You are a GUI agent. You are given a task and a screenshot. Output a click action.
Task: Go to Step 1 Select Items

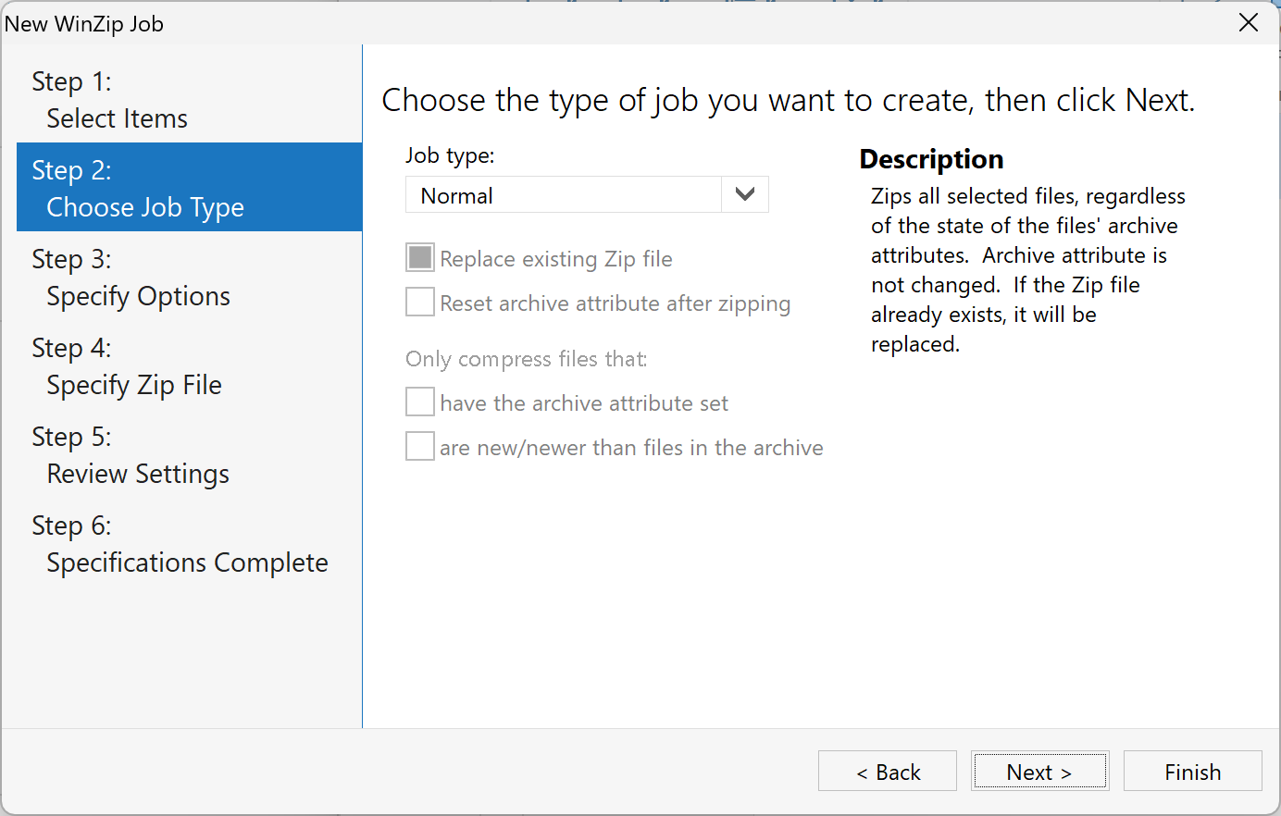pyautogui.click(x=189, y=99)
